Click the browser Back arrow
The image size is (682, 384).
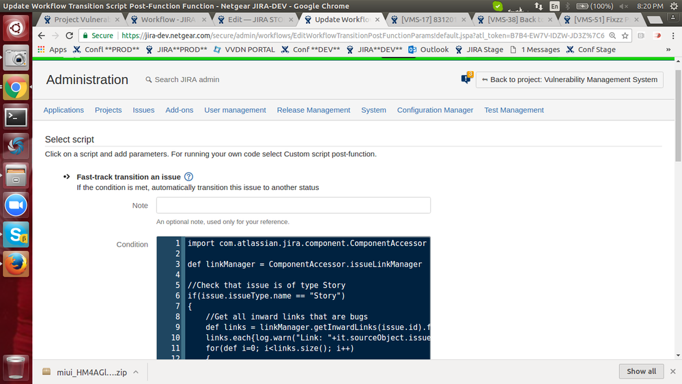(x=42, y=36)
